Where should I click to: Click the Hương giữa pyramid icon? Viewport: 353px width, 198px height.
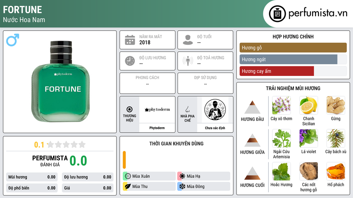coord(252,140)
